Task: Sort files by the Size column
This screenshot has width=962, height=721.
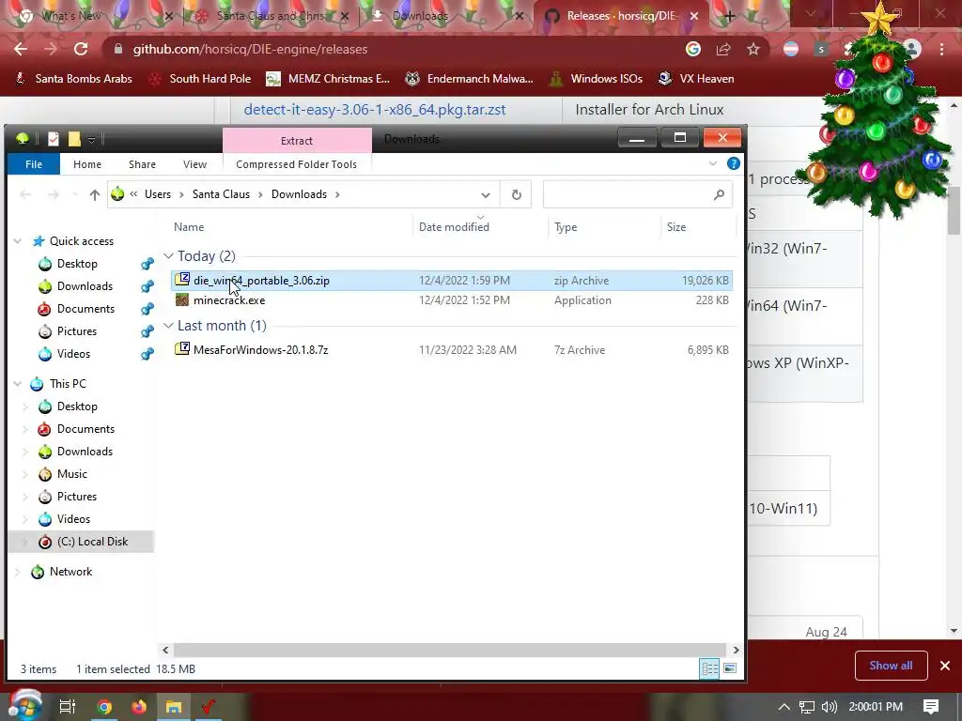Action: click(676, 227)
